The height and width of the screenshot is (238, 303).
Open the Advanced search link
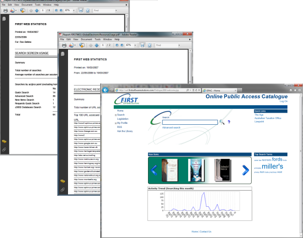[171, 127]
